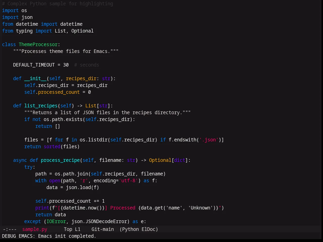Click 'os.listdir' call
This screenshot has width=323, height=242.
coord(94,140)
